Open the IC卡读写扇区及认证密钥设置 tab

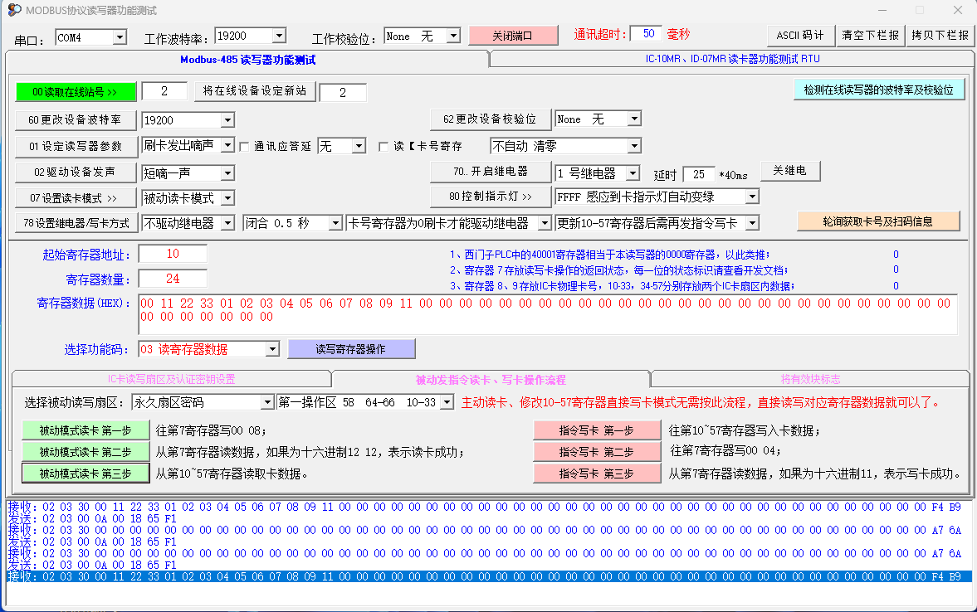tap(171, 379)
